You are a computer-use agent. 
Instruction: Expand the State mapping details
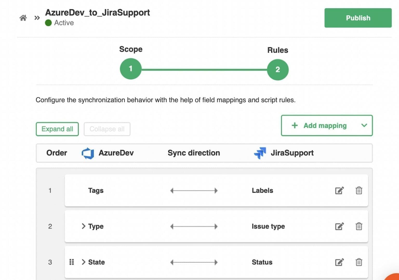pos(83,262)
